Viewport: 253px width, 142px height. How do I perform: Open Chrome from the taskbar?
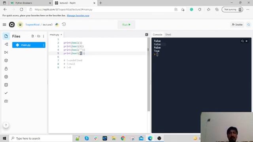click(123, 138)
